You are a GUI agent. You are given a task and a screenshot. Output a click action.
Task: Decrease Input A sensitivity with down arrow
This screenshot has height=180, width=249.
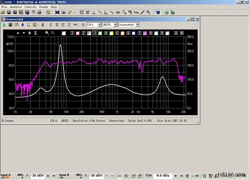point(54,176)
